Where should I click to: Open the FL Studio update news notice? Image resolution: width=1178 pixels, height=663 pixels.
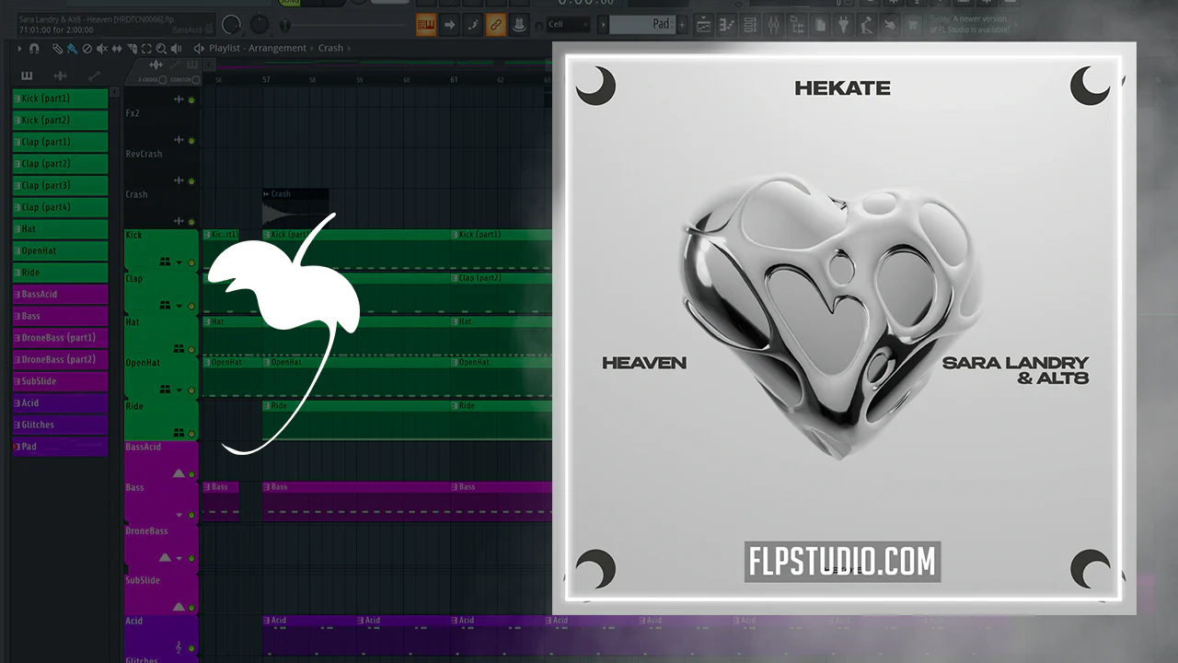[970, 25]
